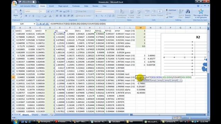Open Format as Table gallery

[131, 14]
